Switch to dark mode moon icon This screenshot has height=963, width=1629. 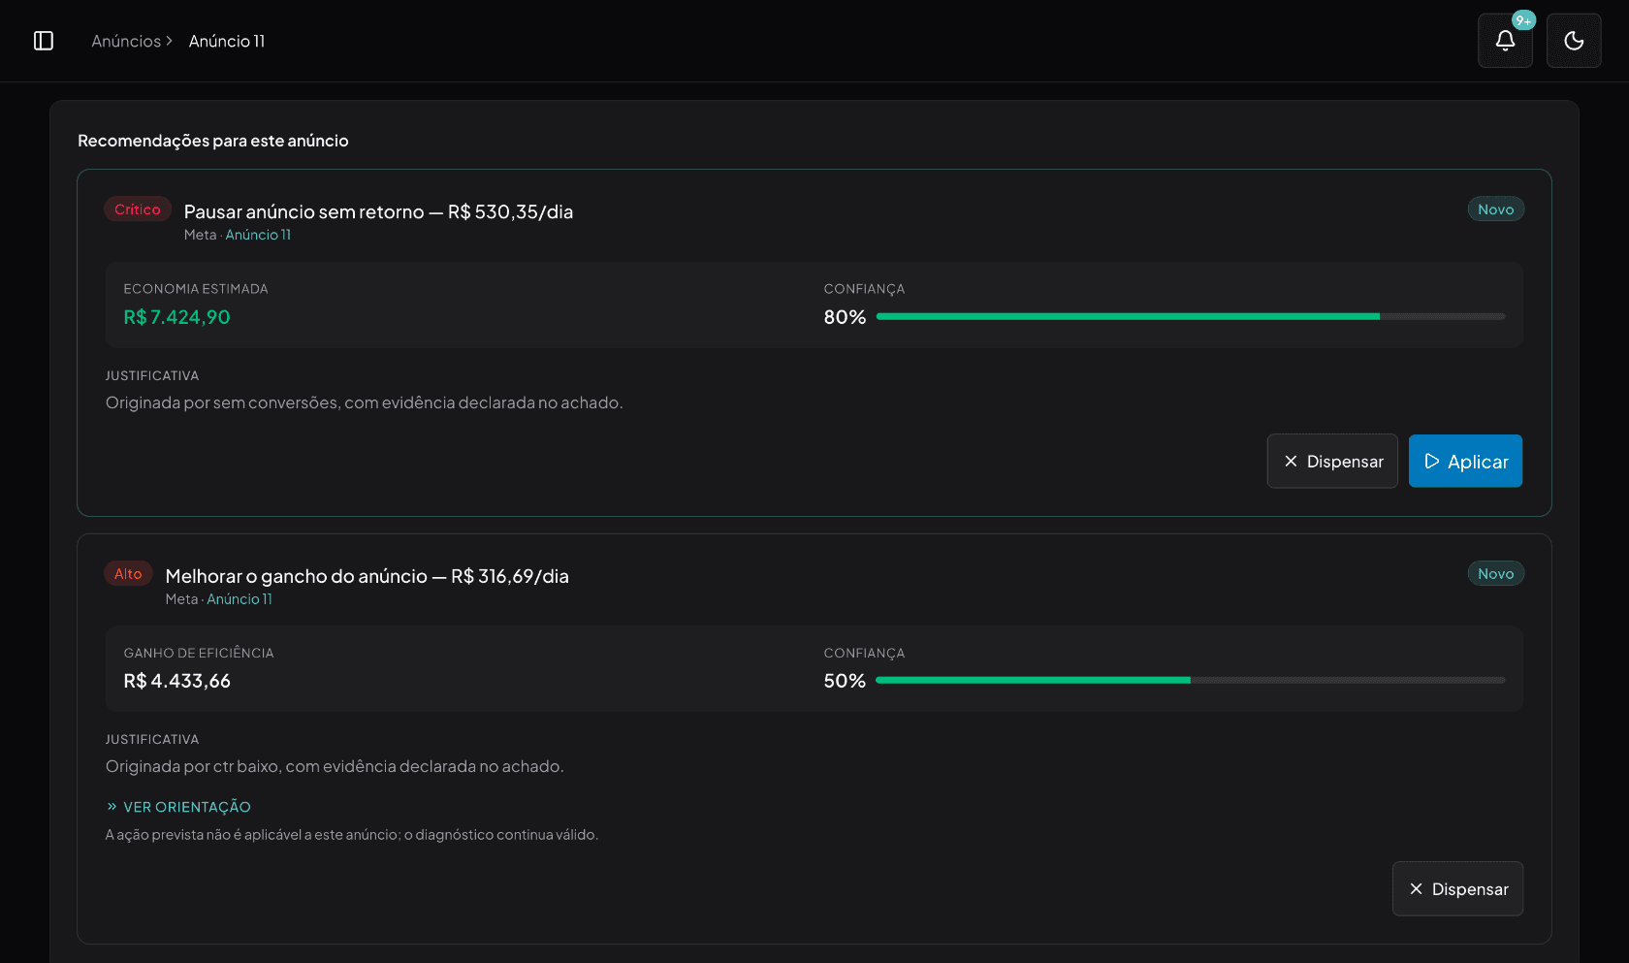pyautogui.click(x=1574, y=41)
